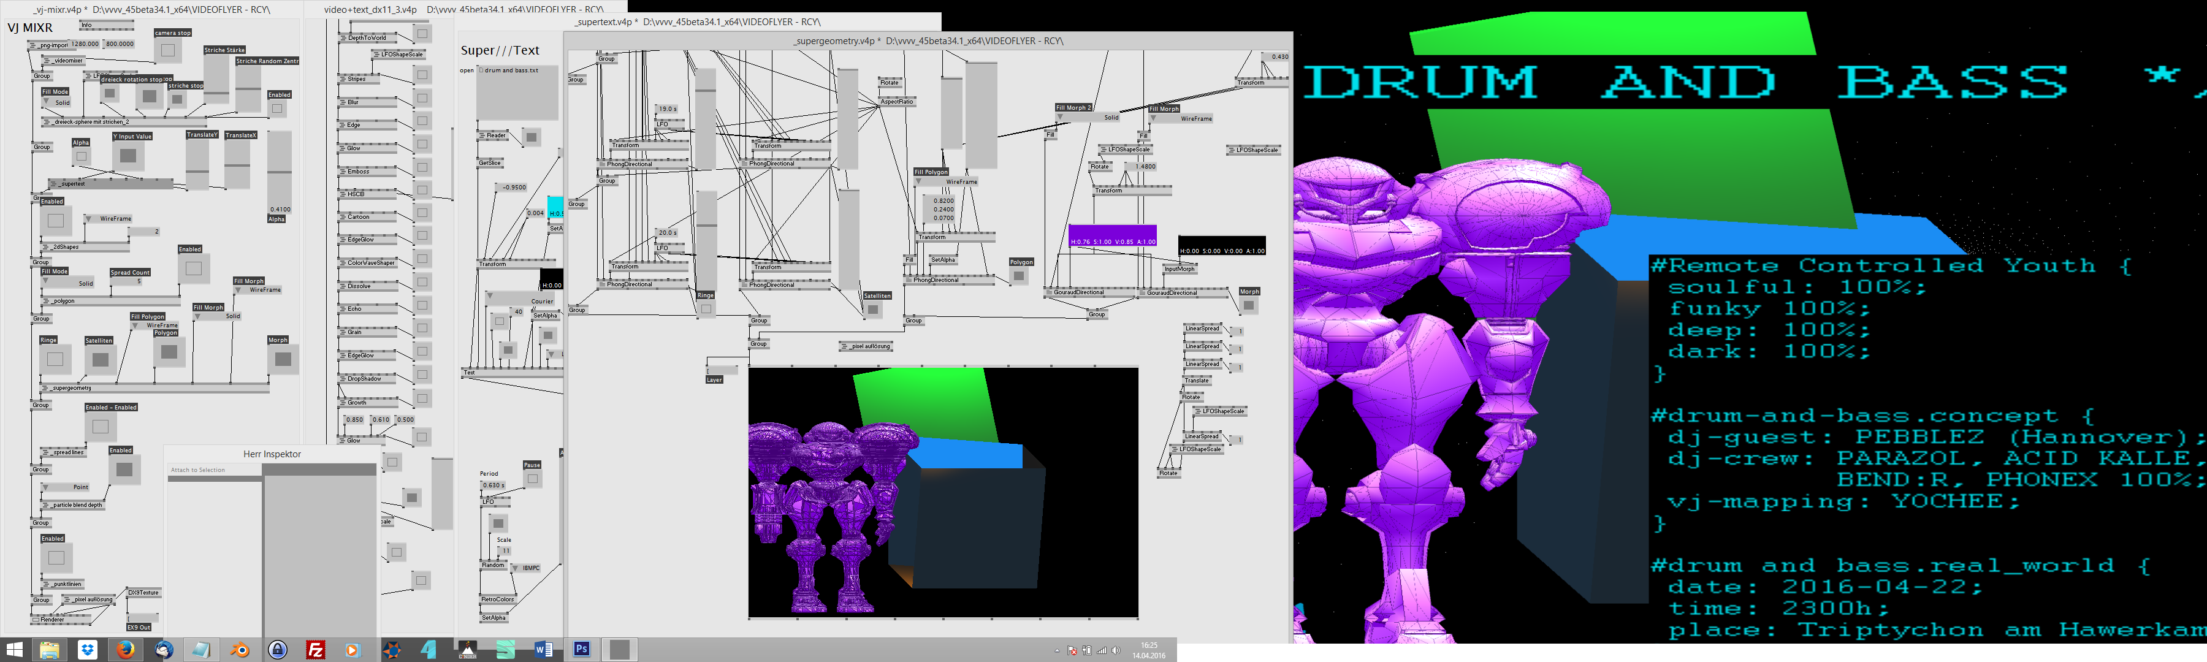Expand the Fill Mode Solid dropdown

click(x=56, y=103)
